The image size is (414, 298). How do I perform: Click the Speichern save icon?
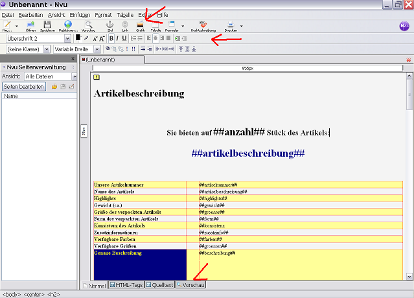pos(48,25)
